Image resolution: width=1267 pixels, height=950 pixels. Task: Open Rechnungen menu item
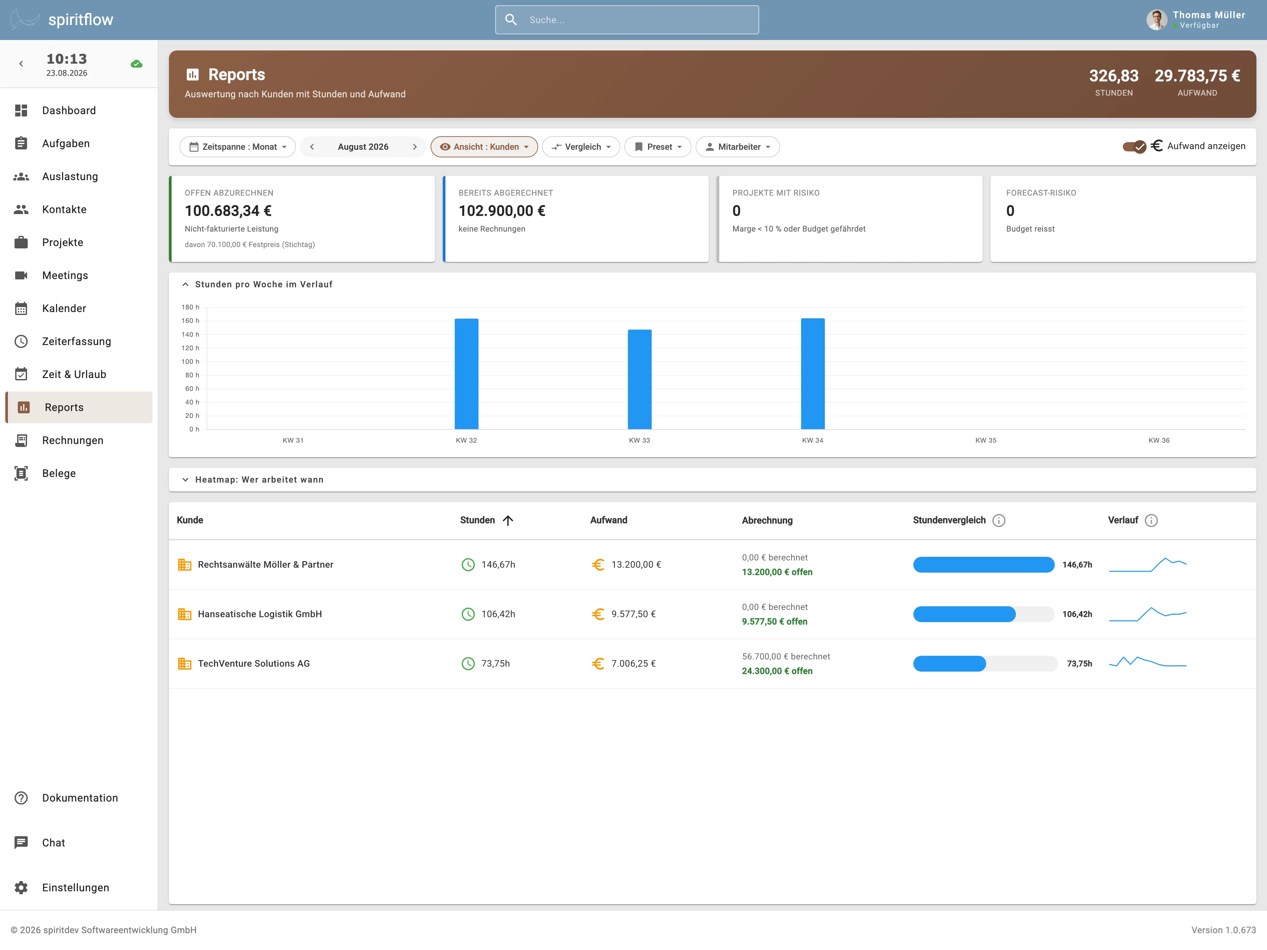(79, 440)
